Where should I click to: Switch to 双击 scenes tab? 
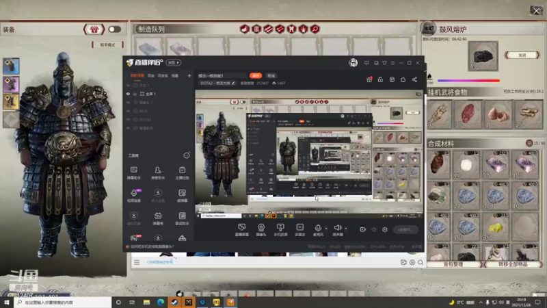[x=150, y=75]
